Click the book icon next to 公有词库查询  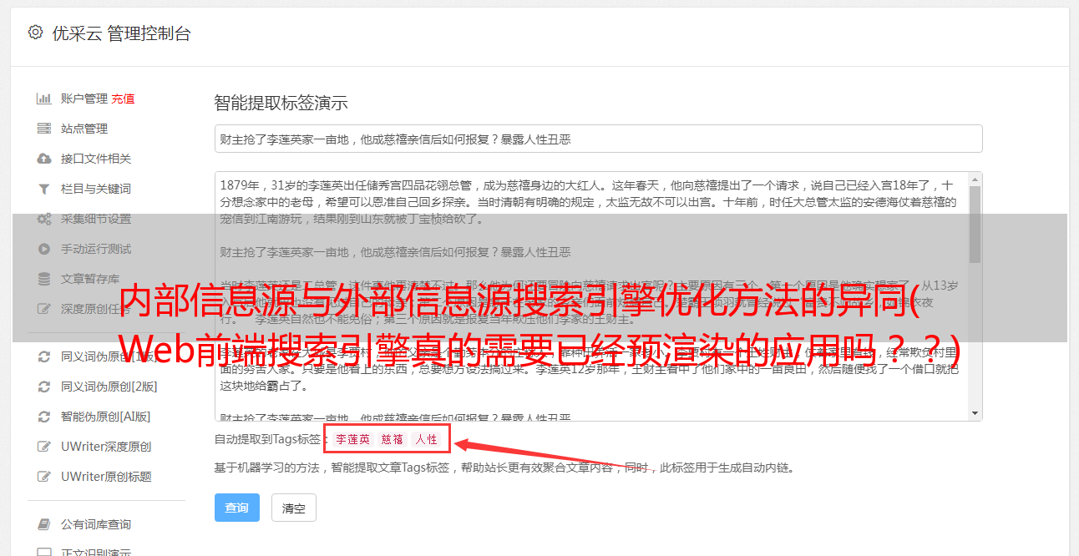(x=44, y=524)
